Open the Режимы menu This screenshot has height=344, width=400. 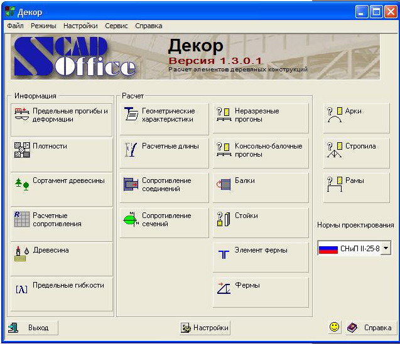coord(43,26)
